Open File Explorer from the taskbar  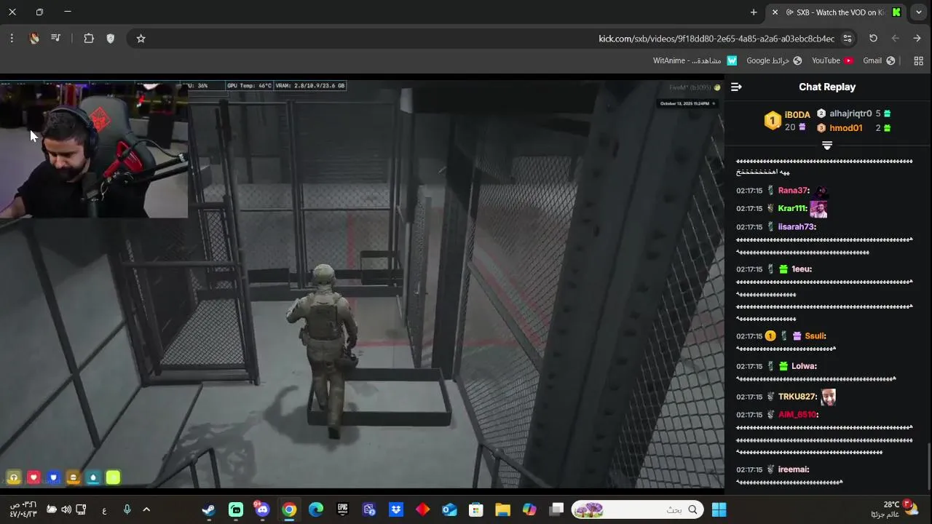pos(502,509)
